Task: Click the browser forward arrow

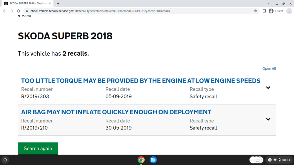Action: click(x=12, y=11)
